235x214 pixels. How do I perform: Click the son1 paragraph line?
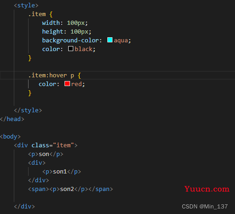pyautogui.click(x=62, y=172)
